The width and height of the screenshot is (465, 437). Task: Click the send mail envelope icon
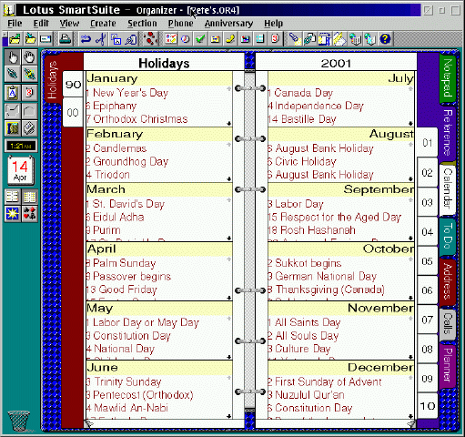tap(45, 39)
